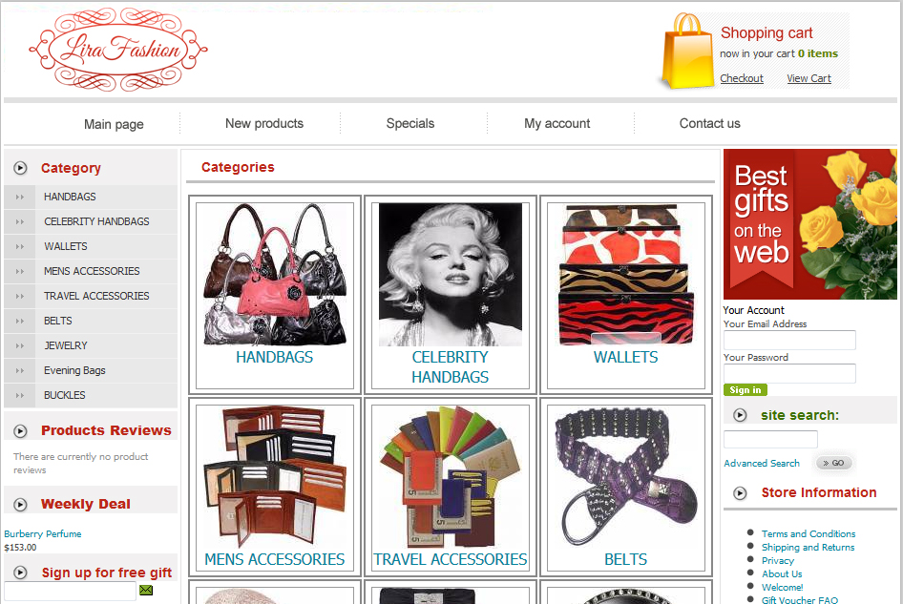Go to My account page
The height and width of the screenshot is (604, 903).
pyautogui.click(x=556, y=123)
